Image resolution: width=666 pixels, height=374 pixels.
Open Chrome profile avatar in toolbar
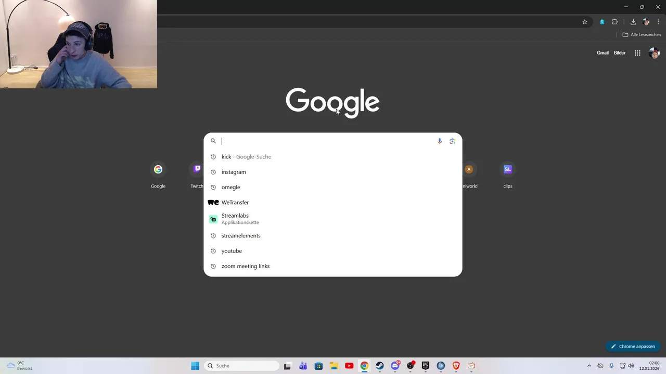pyautogui.click(x=646, y=22)
